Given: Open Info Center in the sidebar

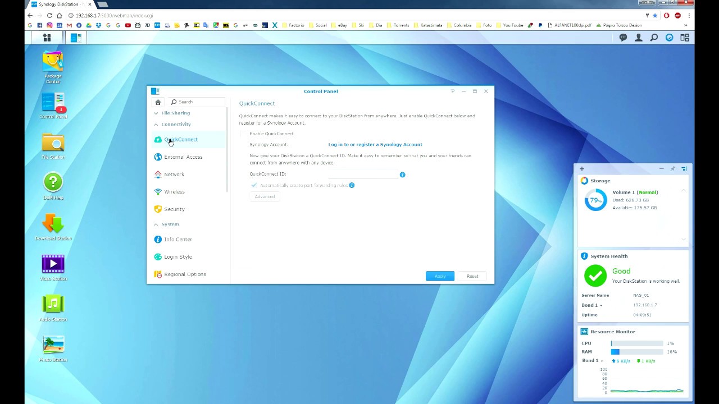Looking at the screenshot, I should [188, 240].
